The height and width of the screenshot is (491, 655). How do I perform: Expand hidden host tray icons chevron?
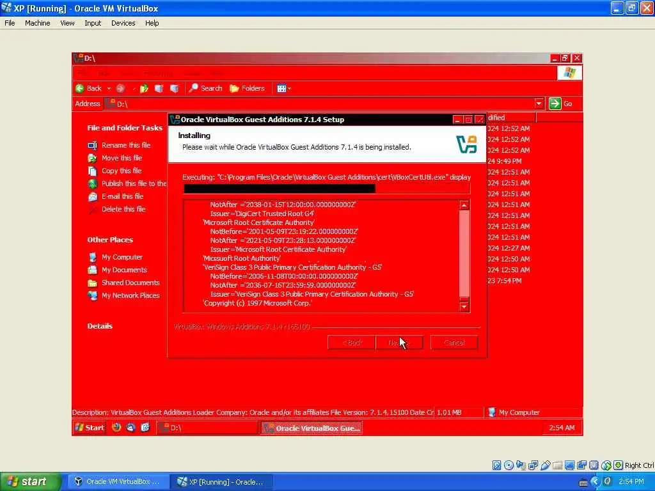click(596, 482)
